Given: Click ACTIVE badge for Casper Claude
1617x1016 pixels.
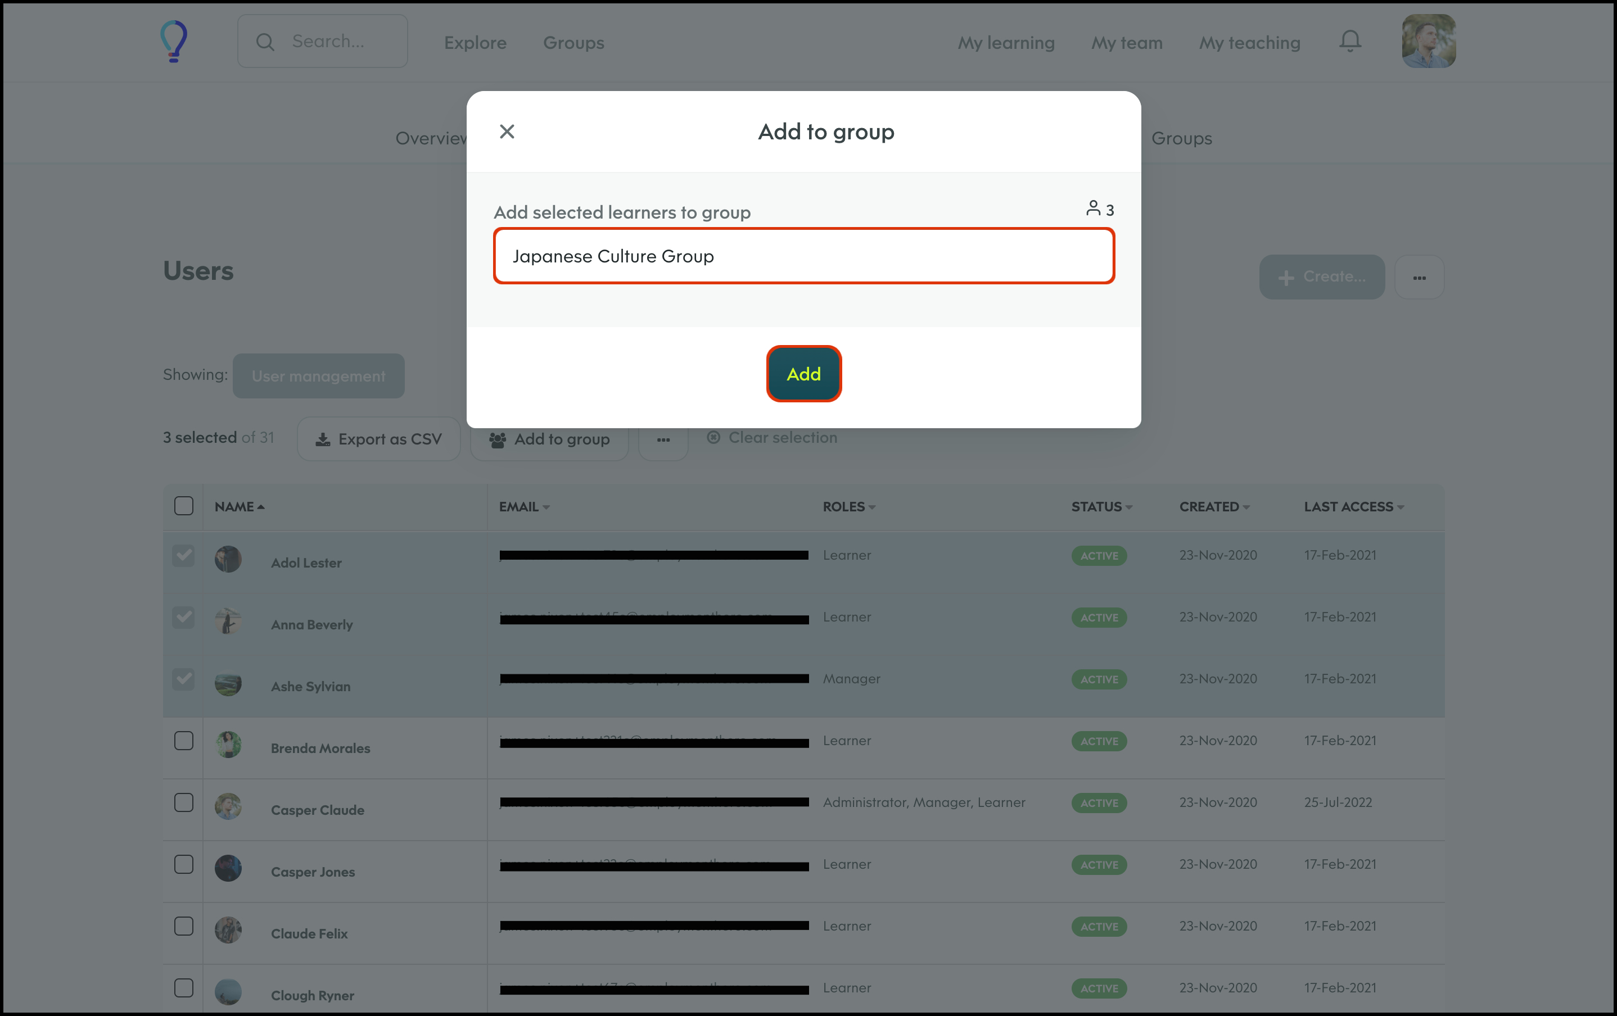Looking at the screenshot, I should 1099,802.
